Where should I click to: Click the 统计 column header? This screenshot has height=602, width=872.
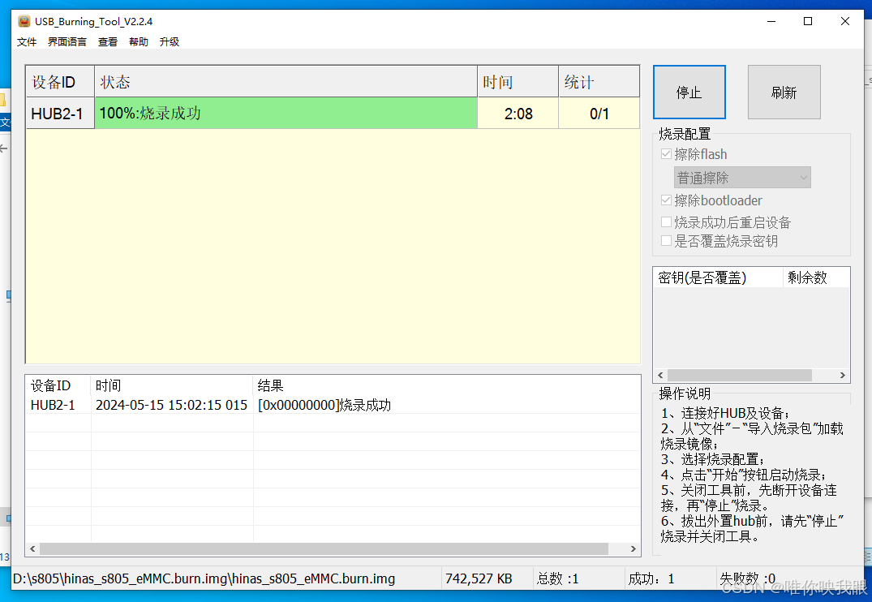coord(599,82)
